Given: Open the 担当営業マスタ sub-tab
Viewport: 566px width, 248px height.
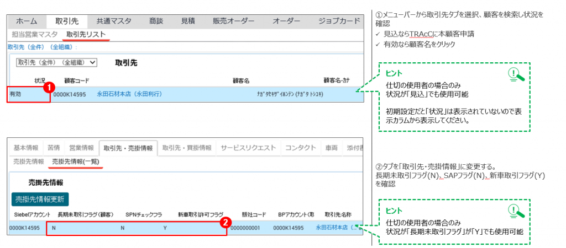Looking at the screenshot, I should coord(34,35).
